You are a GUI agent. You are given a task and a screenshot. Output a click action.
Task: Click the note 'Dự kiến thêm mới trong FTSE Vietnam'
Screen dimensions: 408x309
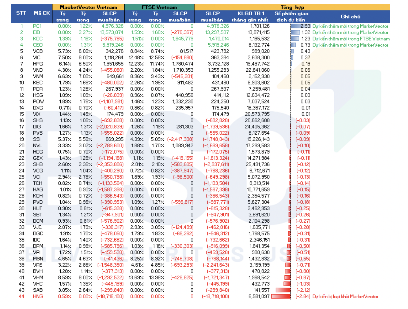pyautogui.click(x=351, y=39)
